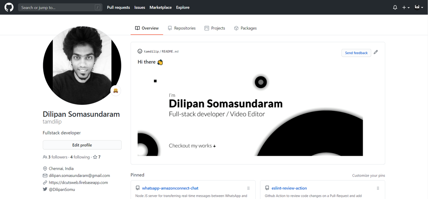
Task: Open the dcutsweb.firebaseapp.com website link
Action: [x=78, y=182]
